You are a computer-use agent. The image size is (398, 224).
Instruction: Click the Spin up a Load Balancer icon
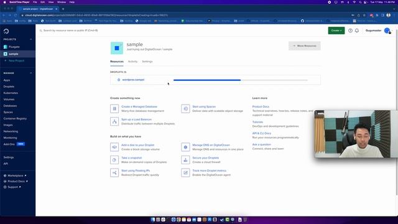coord(114,121)
